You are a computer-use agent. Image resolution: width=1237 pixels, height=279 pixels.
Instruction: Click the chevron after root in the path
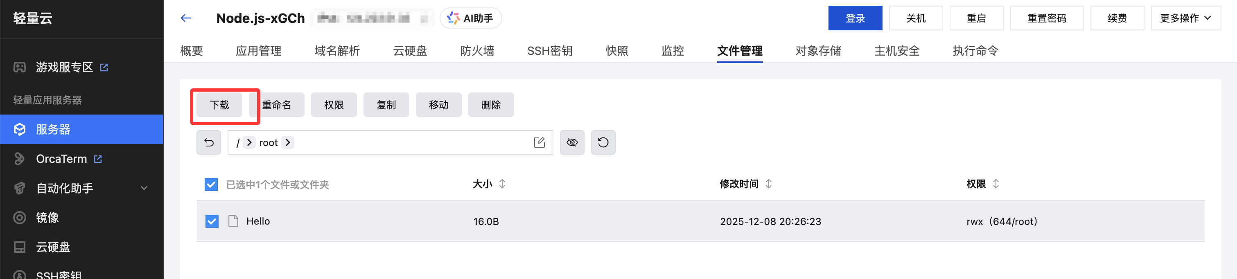(288, 143)
